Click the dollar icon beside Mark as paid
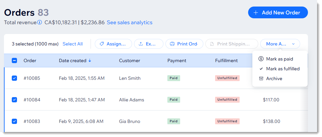The image size is (322, 137). click(261, 59)
